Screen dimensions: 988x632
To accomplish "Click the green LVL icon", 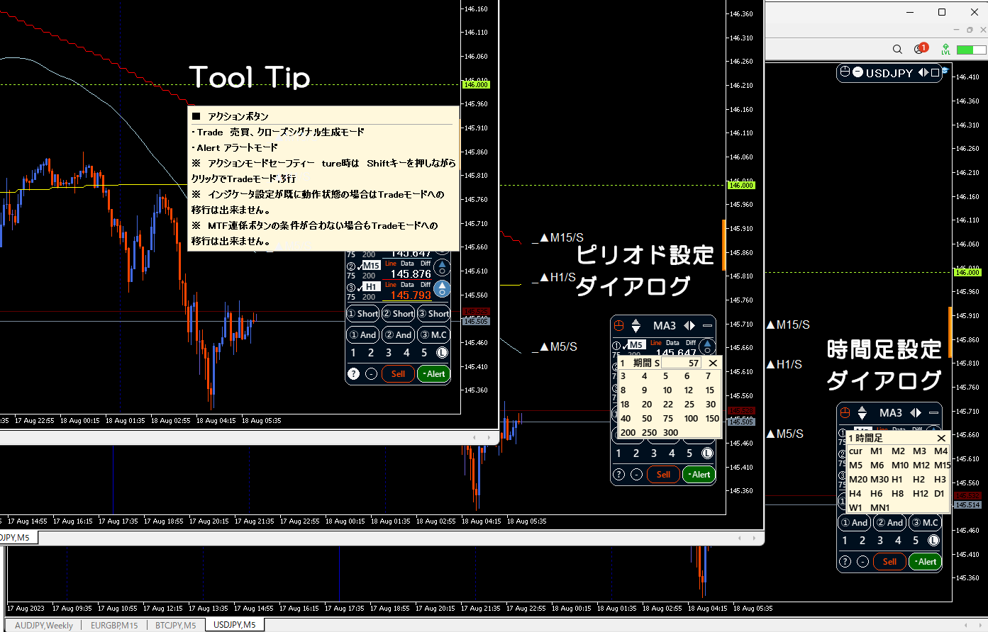I will [945, 49].
